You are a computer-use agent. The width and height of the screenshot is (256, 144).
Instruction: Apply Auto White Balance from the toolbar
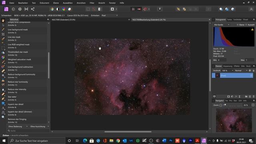(x=70, y=9)
